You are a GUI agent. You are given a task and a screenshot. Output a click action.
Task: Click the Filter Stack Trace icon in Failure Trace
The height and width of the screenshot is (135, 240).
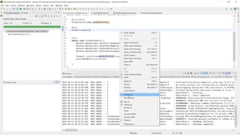point(57,82)
